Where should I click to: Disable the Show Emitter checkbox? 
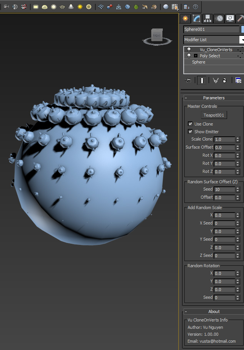190,132
